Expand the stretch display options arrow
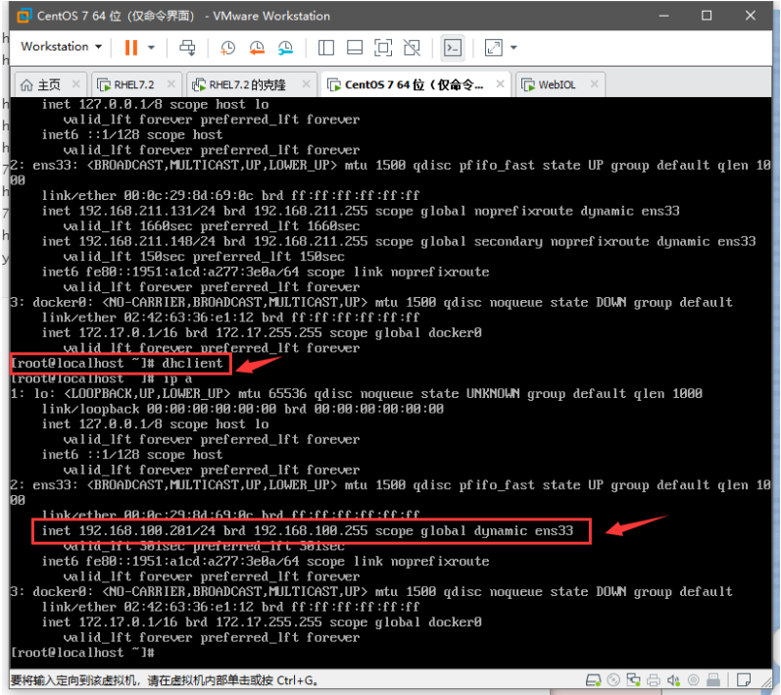This screenshot has height=695, width=781. [x=514, y=48]
